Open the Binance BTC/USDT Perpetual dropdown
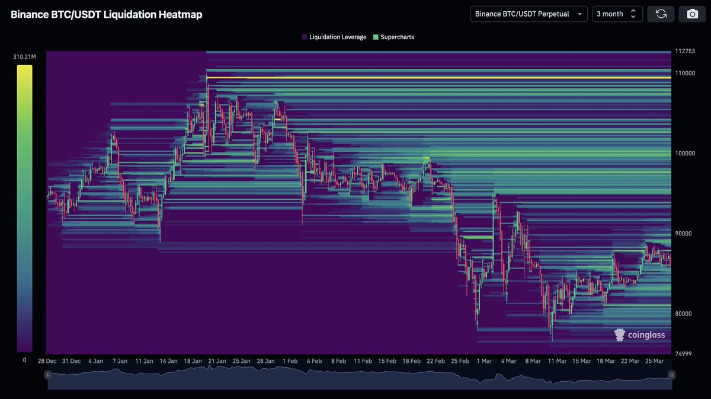This screenshot has width=711, height=399. [529, 14]
